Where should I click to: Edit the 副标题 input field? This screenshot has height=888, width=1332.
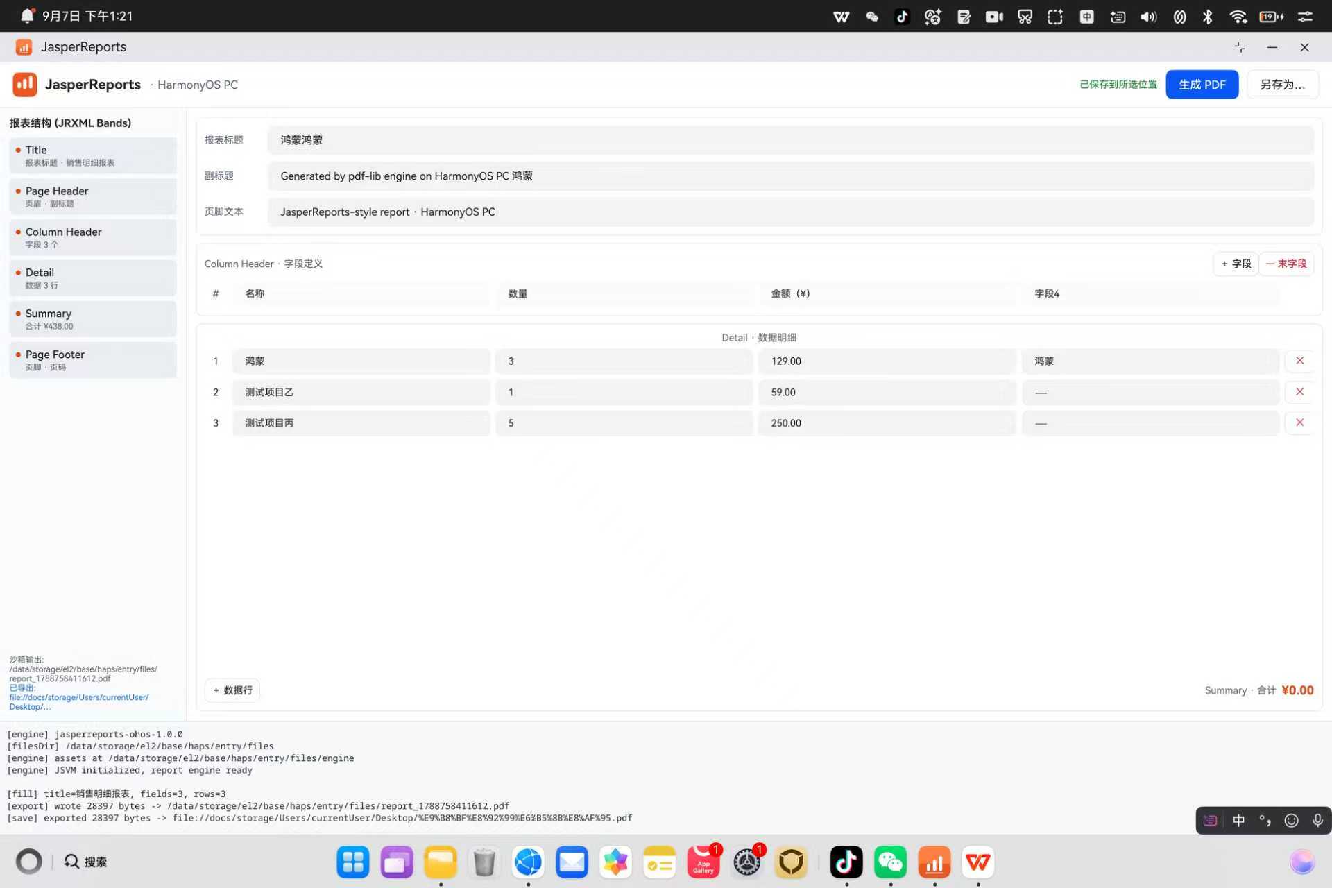[x=791, y=176]
